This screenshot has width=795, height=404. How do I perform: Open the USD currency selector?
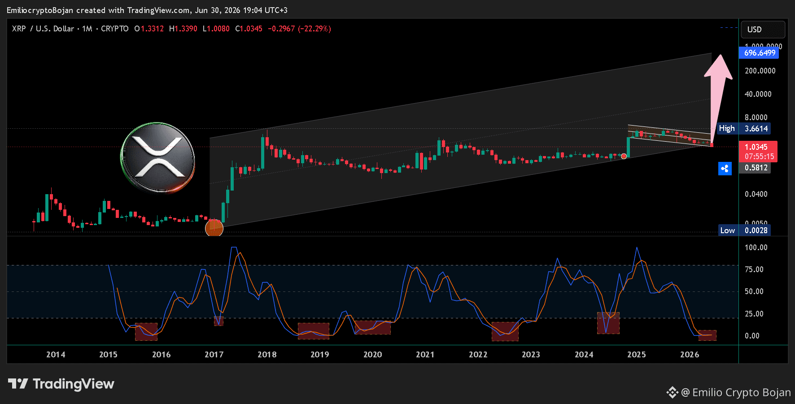(x=763, y=30)
